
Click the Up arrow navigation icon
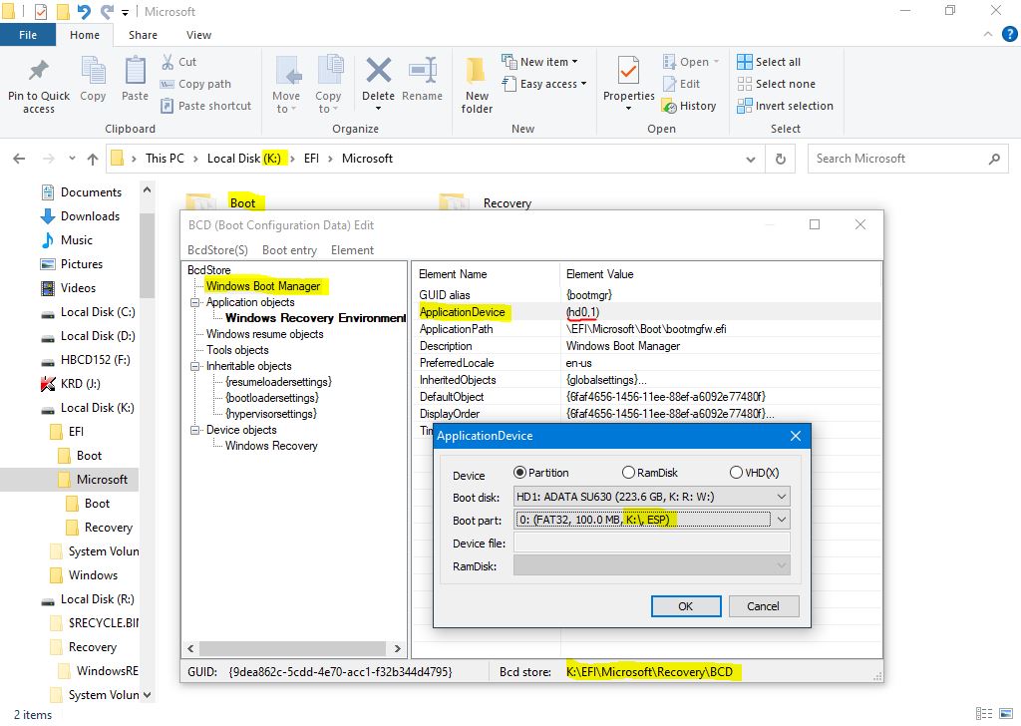(93, 159)
